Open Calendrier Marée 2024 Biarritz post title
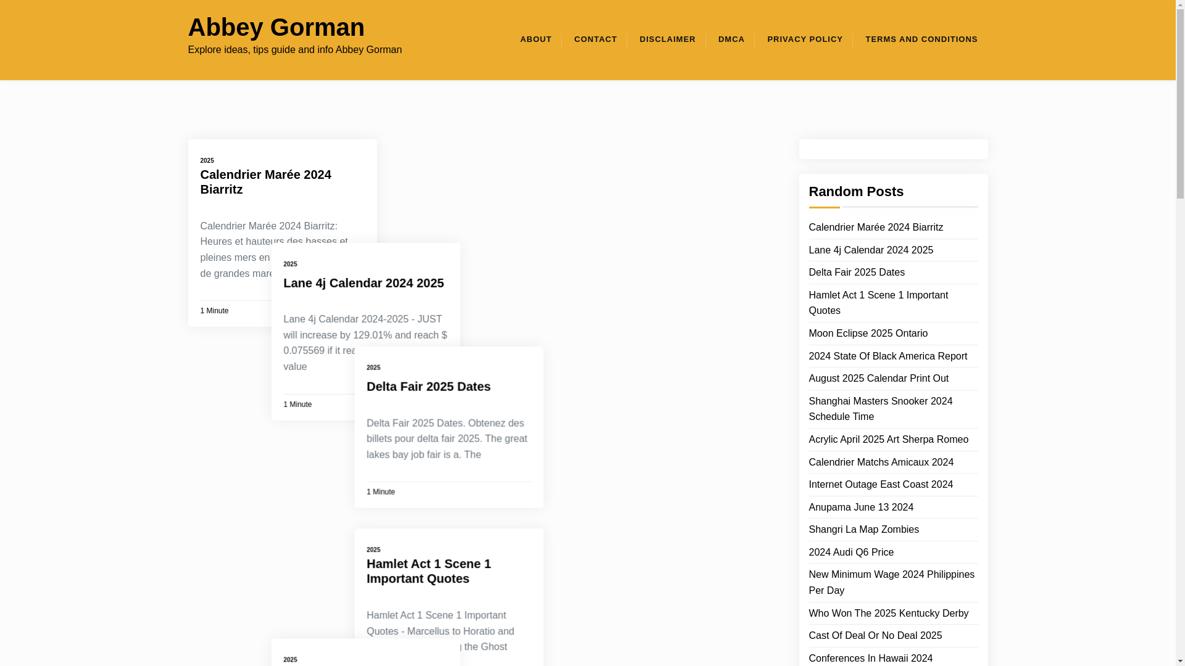 tap(265, 182)
